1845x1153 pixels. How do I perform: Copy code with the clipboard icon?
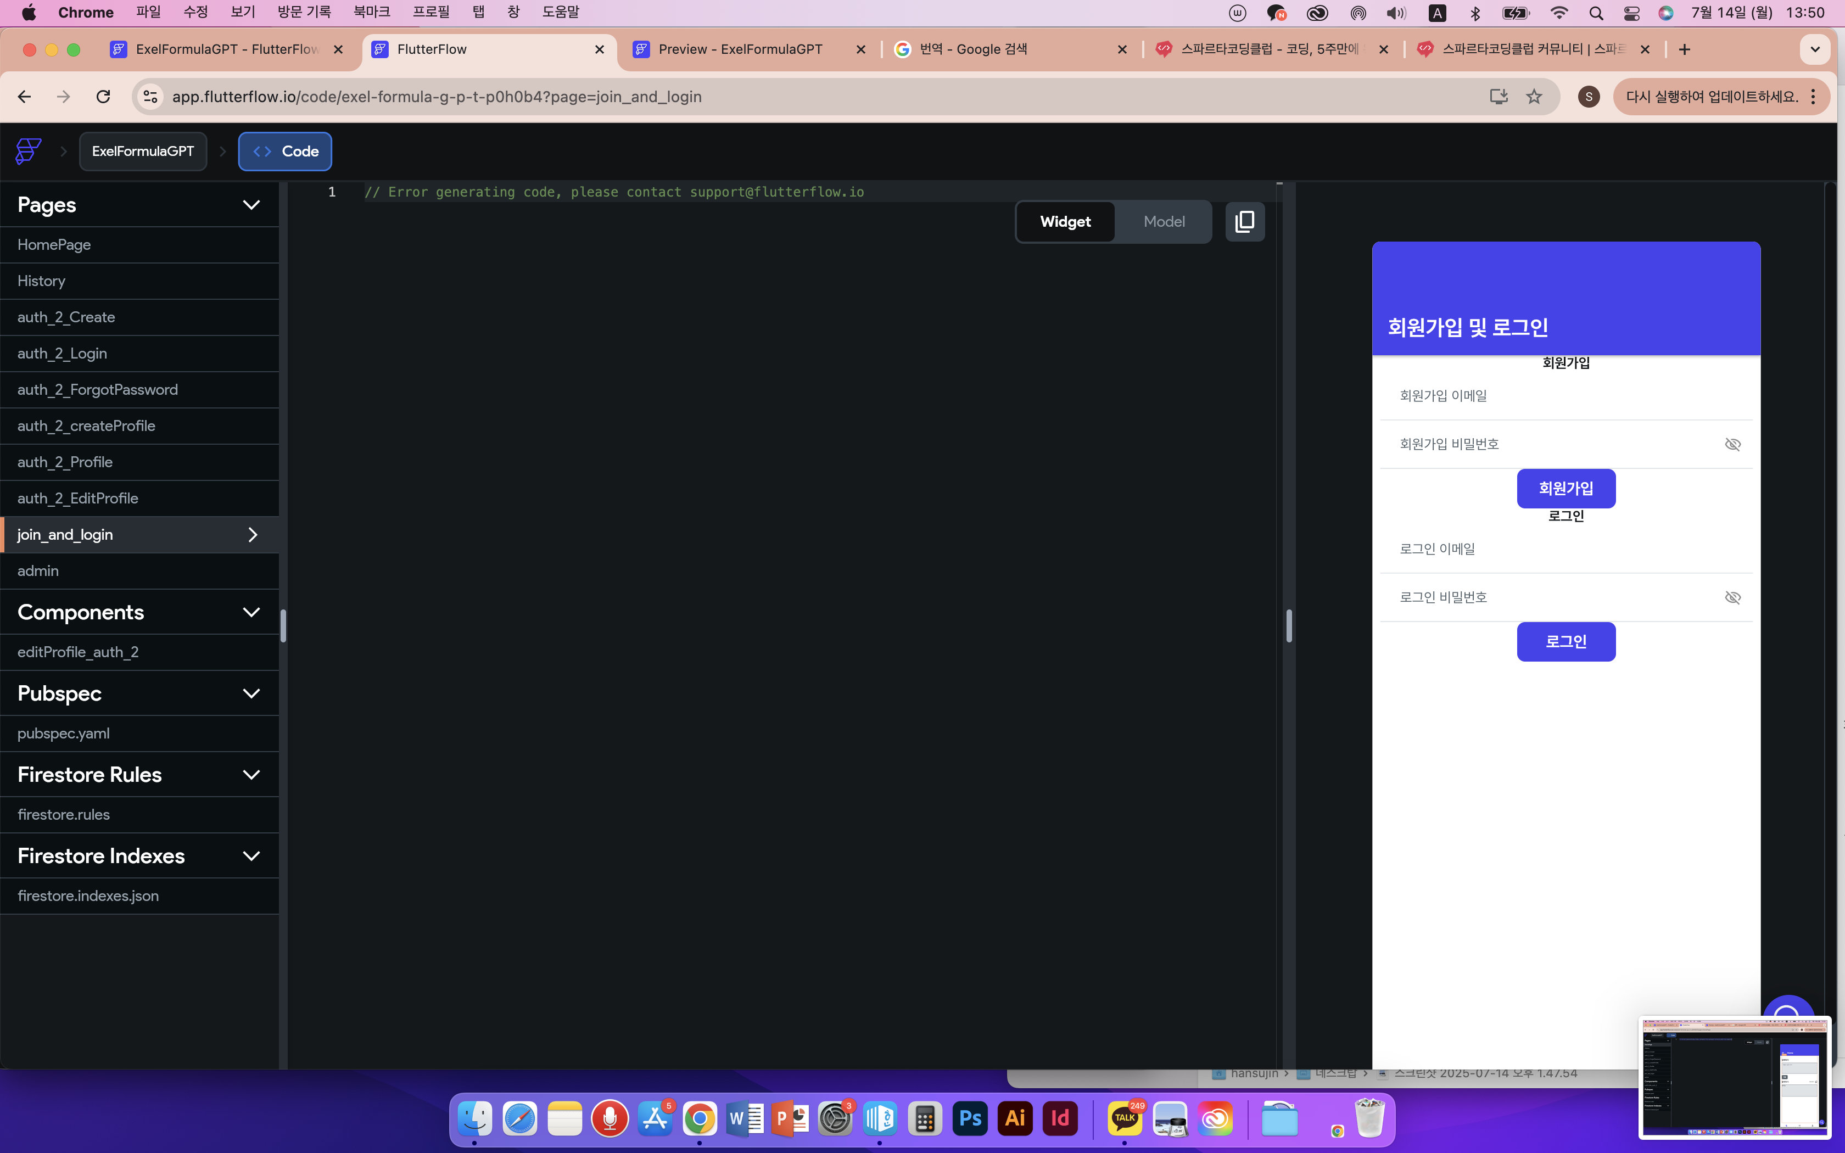pyautogui.click(x=1245, y=222)
